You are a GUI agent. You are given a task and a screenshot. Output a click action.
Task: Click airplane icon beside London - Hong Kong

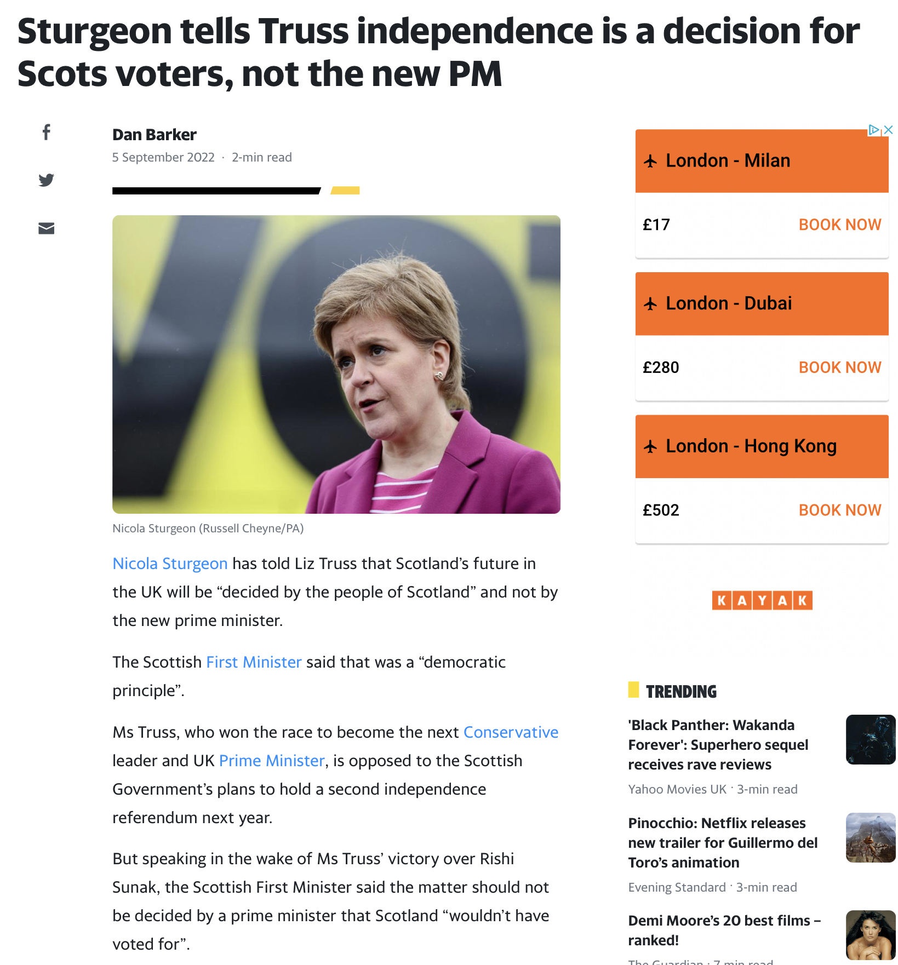point(650,447)
